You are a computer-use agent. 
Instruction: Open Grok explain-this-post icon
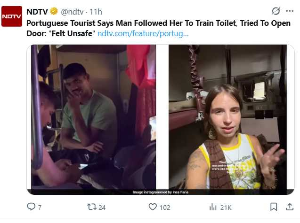[x=276, y=11]
